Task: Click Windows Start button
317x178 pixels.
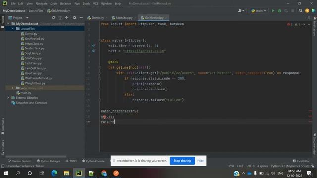Action: [x=6, y=173]
